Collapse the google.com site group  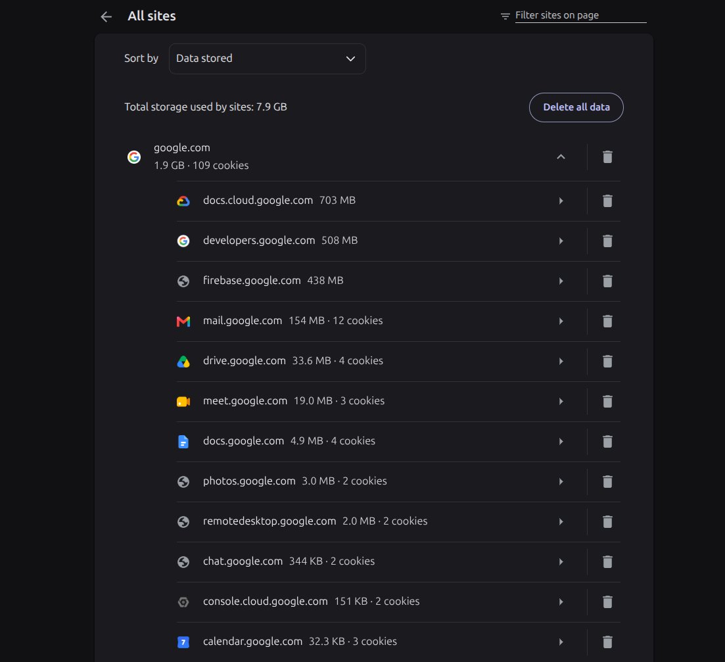561,156
